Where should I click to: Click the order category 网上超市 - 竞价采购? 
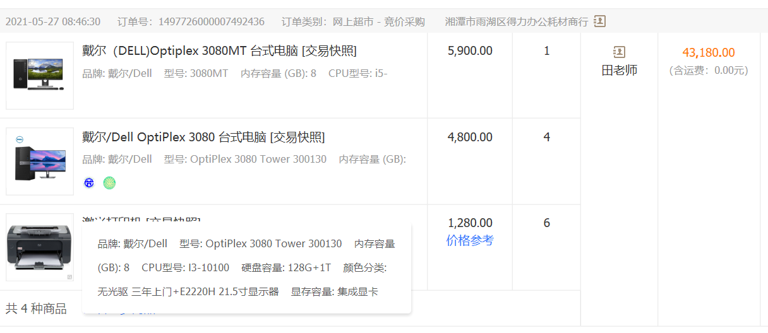379,21
